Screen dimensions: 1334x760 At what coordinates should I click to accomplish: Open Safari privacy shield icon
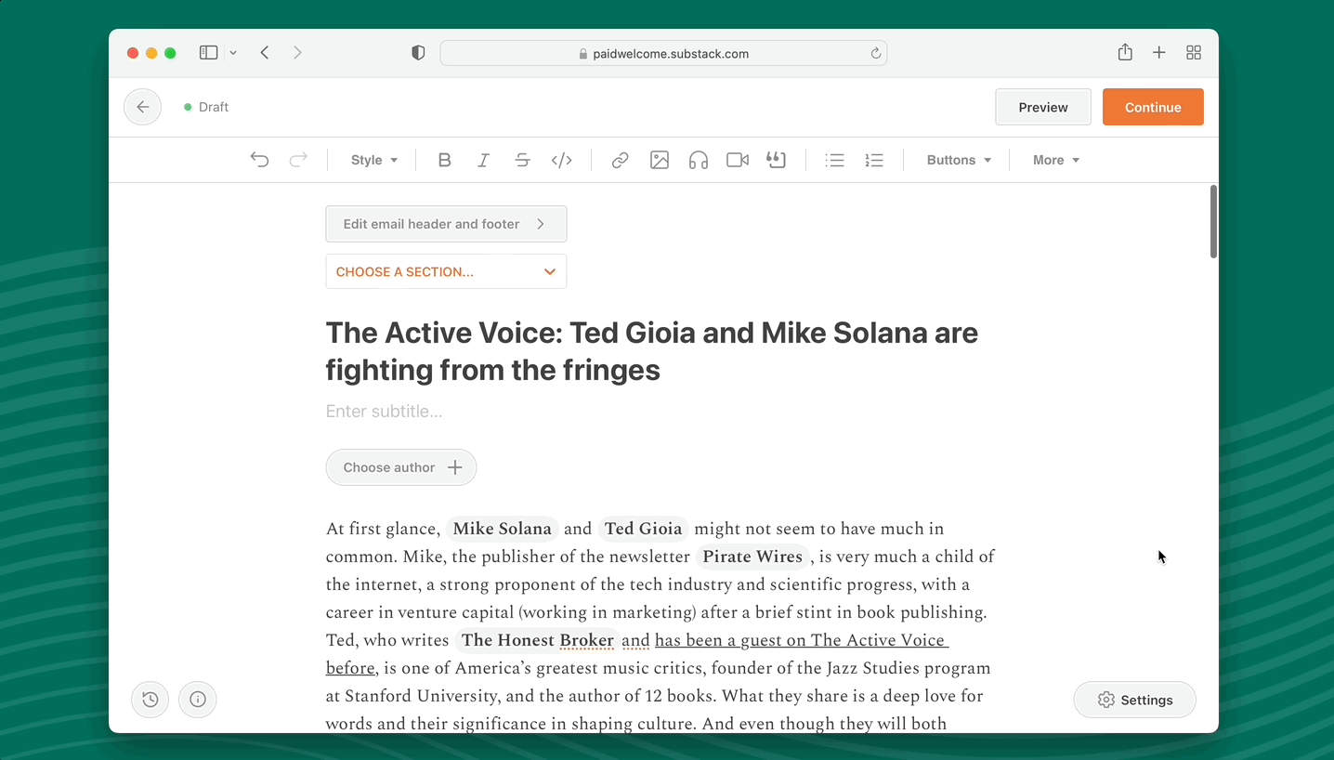click(x=418, y=53)
